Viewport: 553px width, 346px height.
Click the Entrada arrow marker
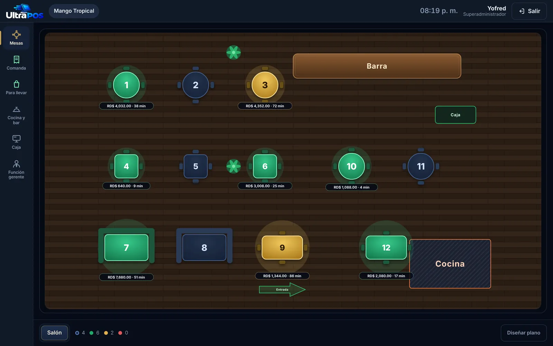click(282, 290)
